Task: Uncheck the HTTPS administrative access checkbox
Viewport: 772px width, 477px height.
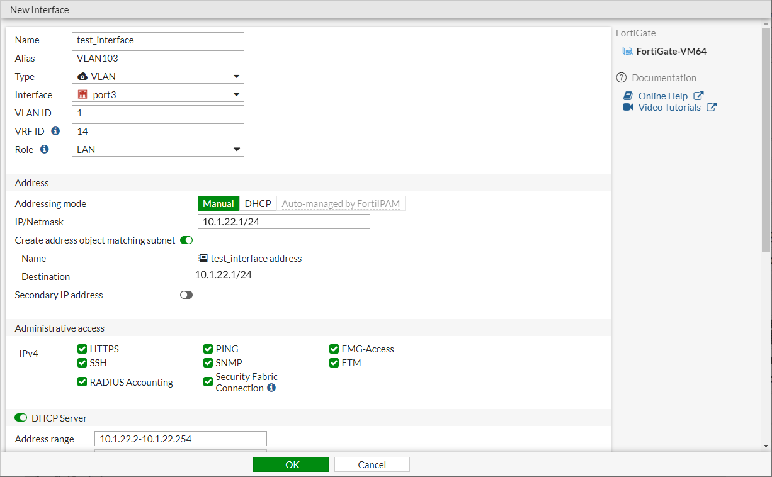Action: 82,349
